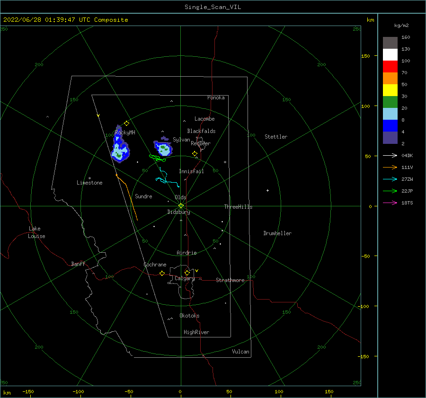
Task: Click the Ponoka town label
Action: [x=216, y=97]
